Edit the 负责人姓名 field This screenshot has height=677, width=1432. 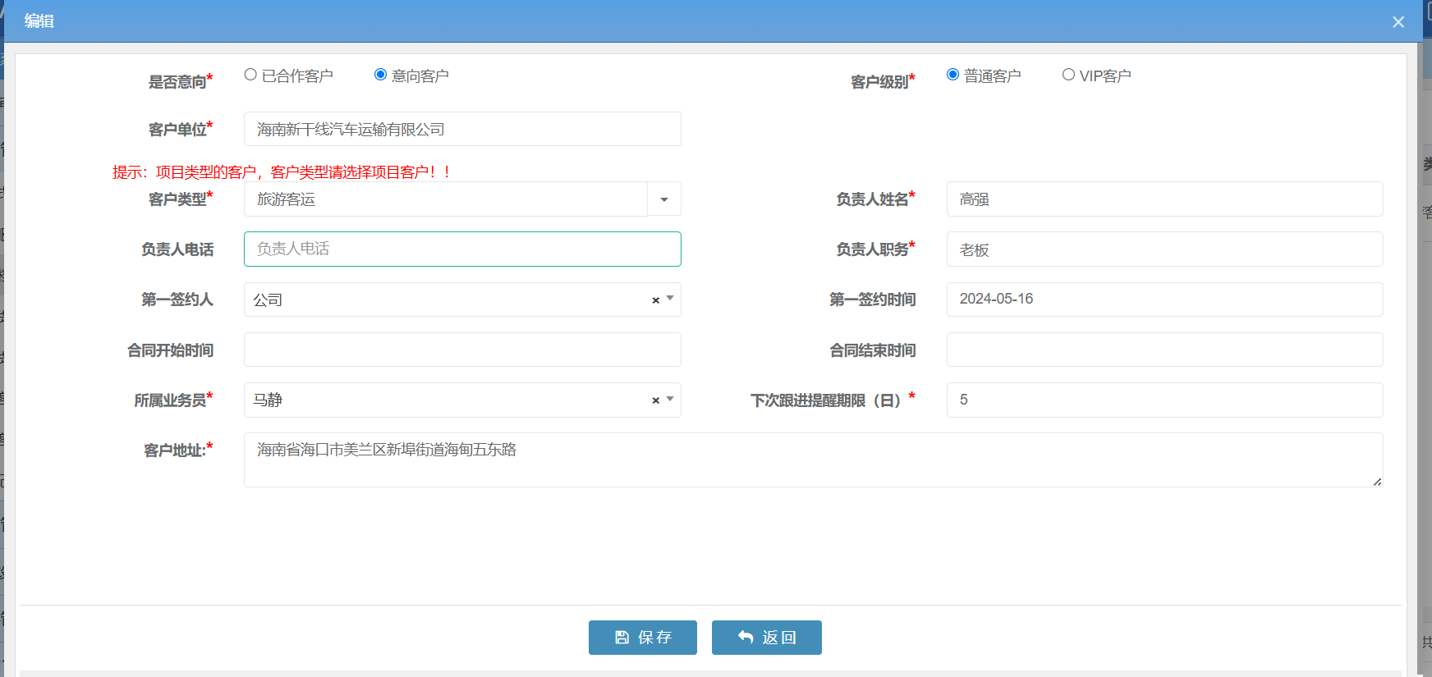coord(1163,199)
